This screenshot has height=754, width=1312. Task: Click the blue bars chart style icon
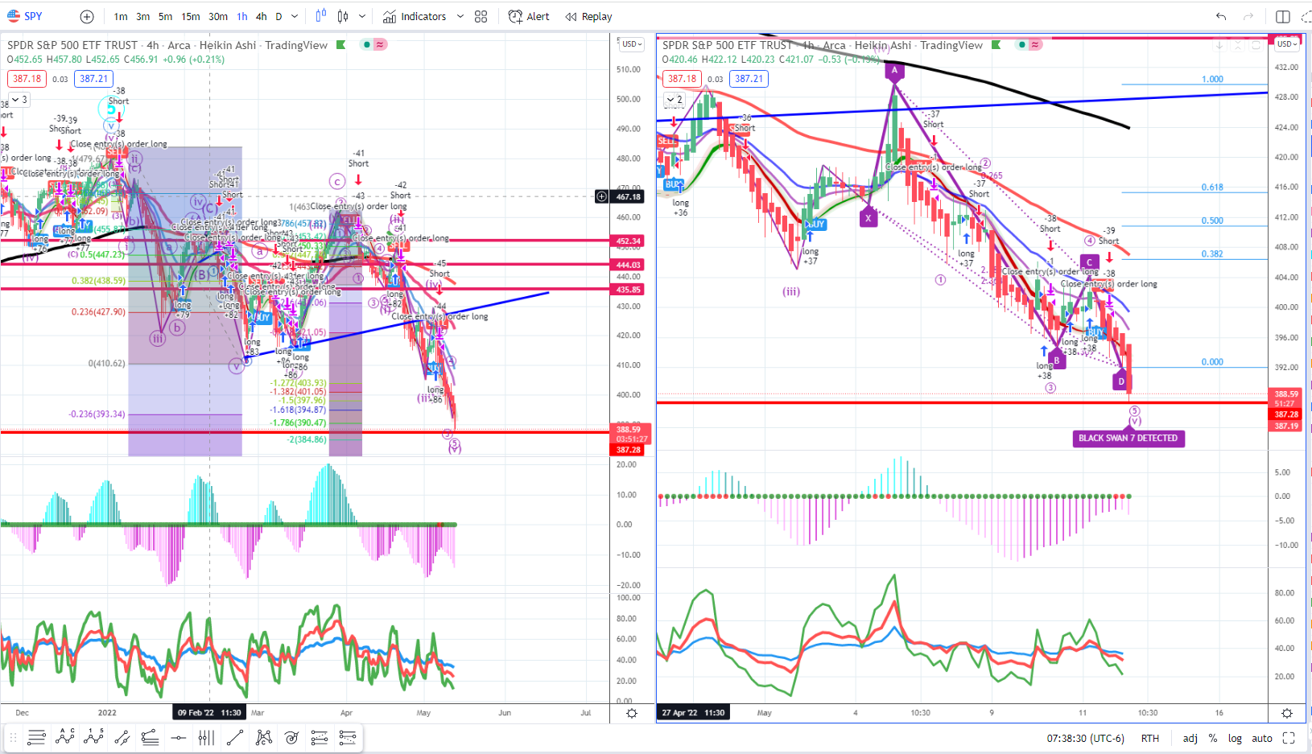click(321, 16)
